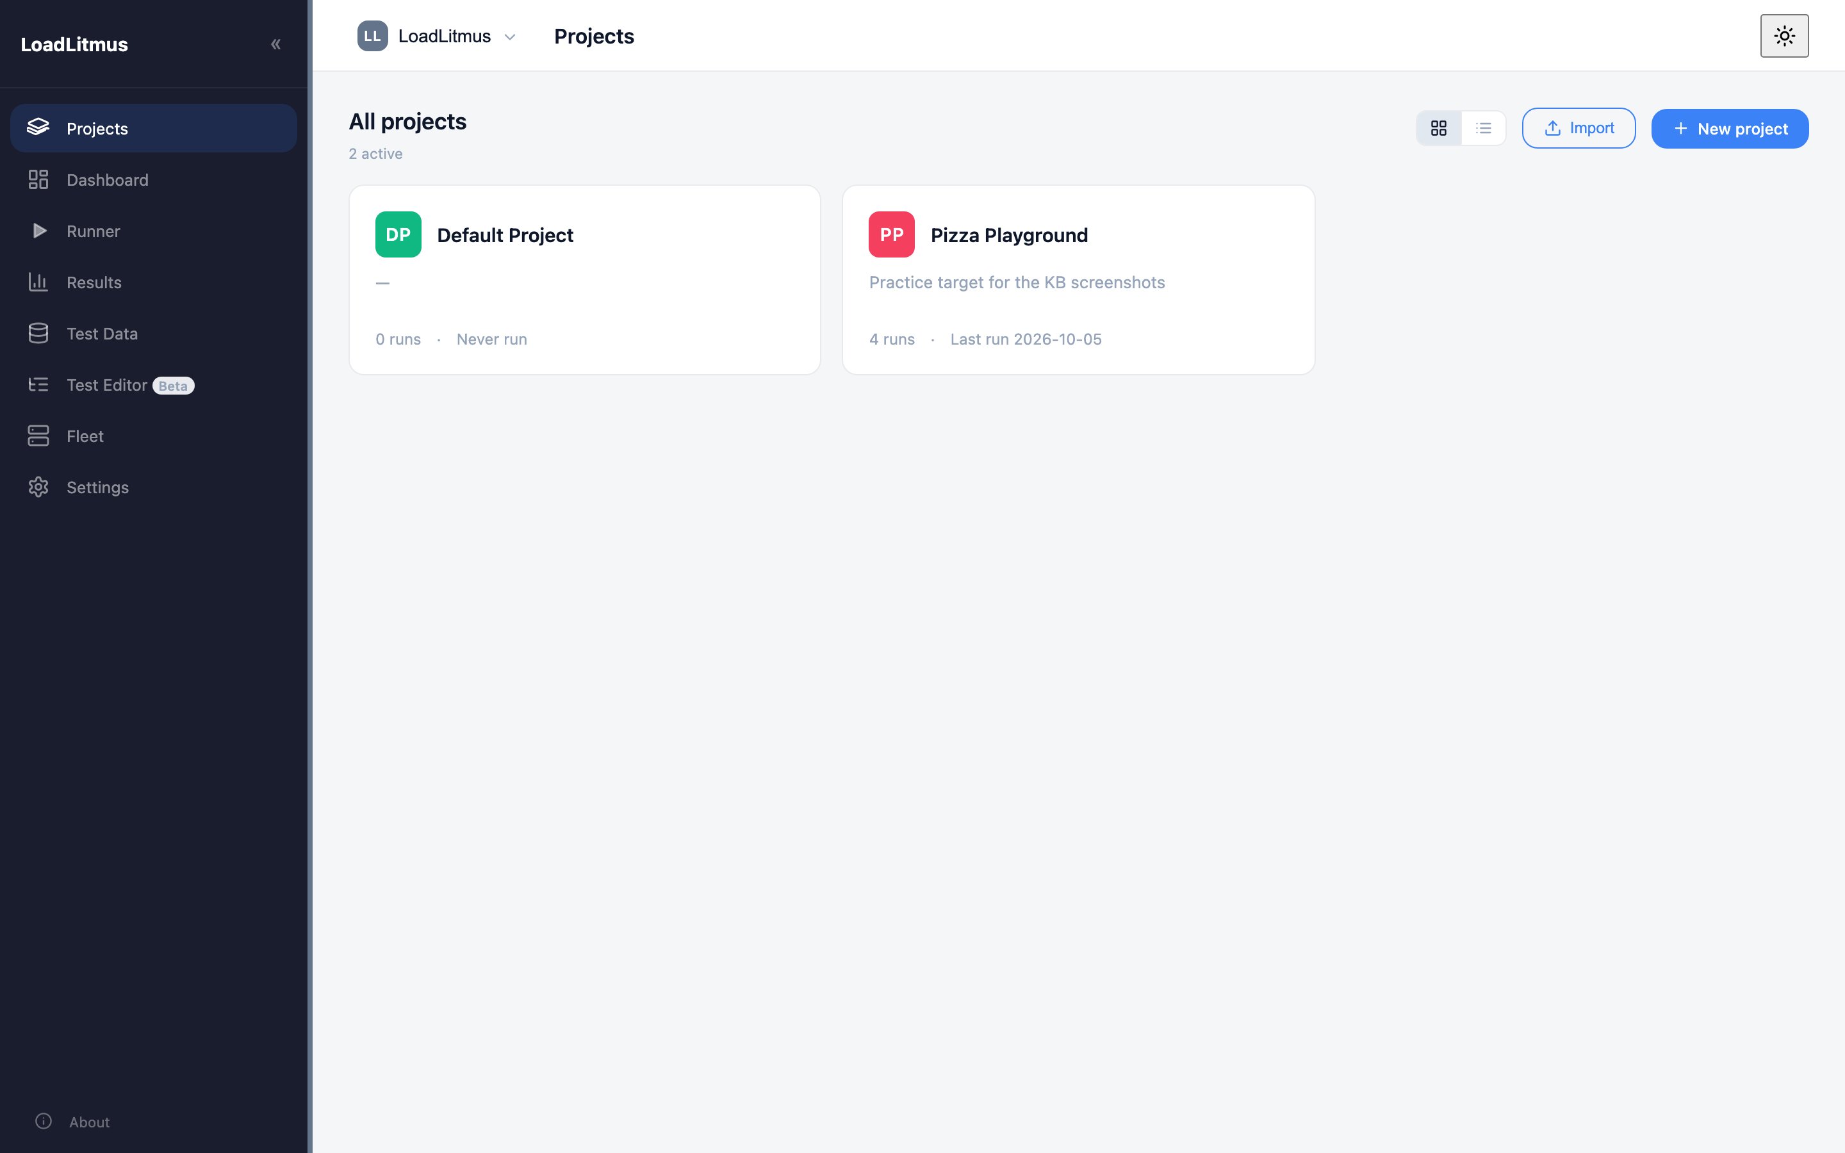Expand the LoadLitmus workspace dropdown
Screen dimensions: 1845x1153
point(437,36)
